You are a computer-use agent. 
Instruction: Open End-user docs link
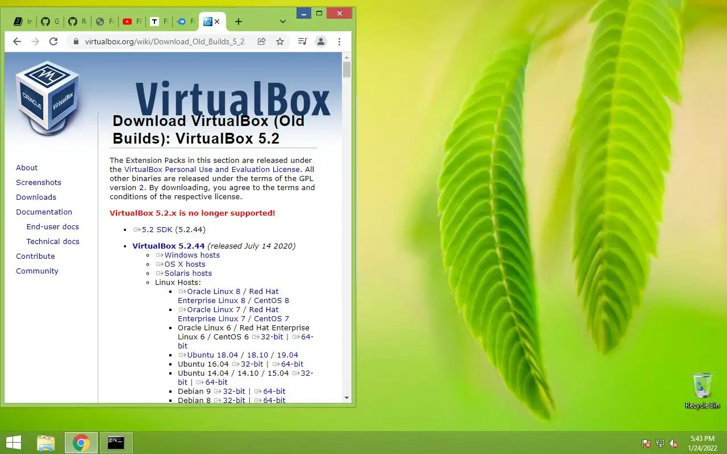tap(53, 227)
